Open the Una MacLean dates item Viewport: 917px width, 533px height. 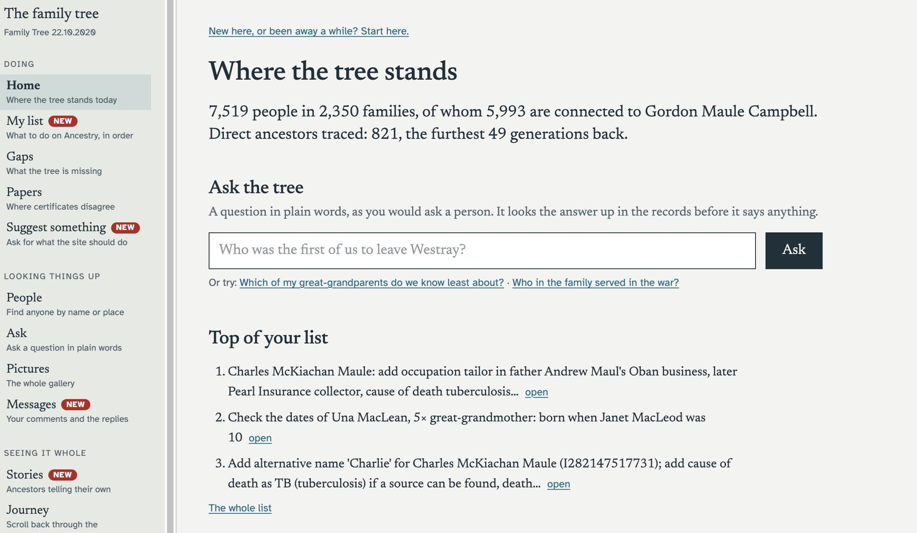[x=260, y=438]
